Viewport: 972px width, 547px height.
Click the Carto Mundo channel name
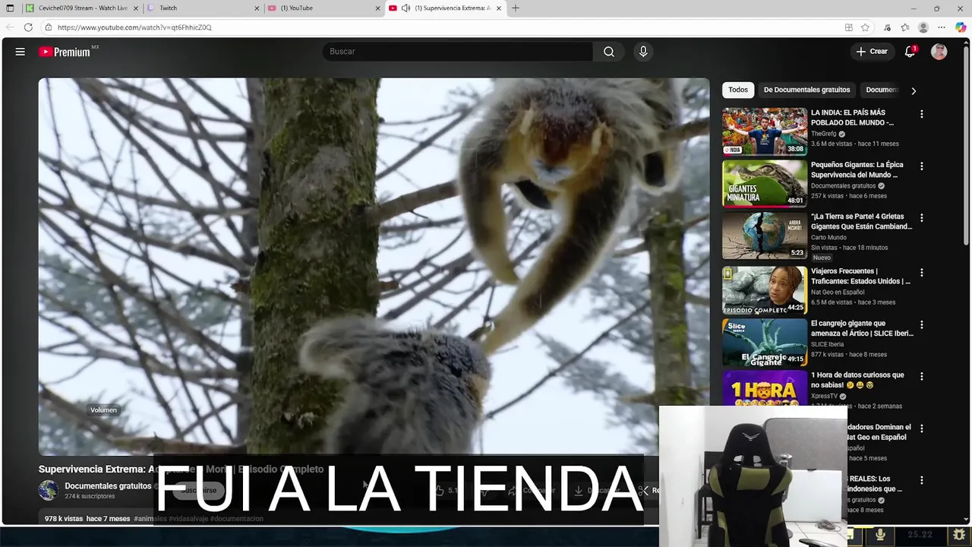828,238
